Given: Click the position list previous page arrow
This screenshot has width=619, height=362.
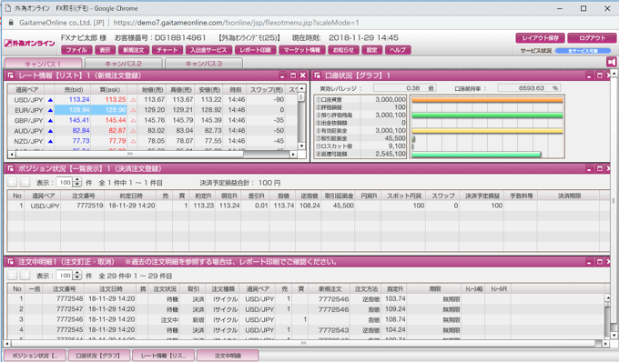Looking at the screenshot, I should point(12,182).
